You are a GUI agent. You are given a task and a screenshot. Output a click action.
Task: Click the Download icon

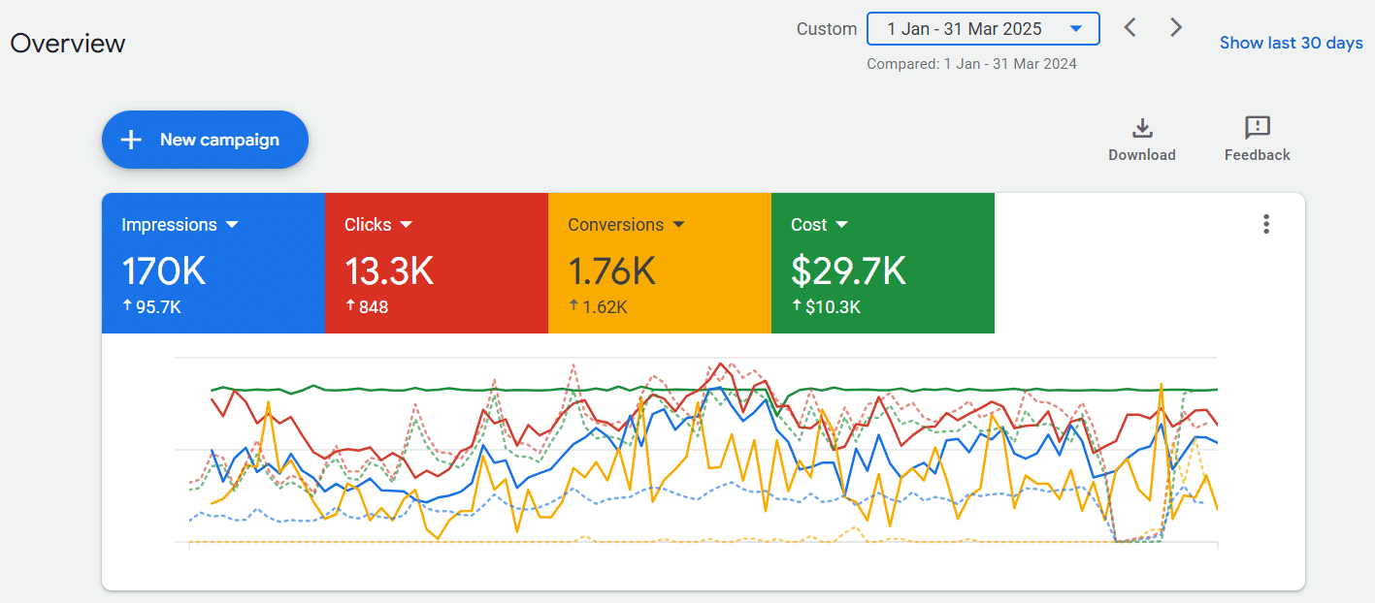pos(1142,128)
